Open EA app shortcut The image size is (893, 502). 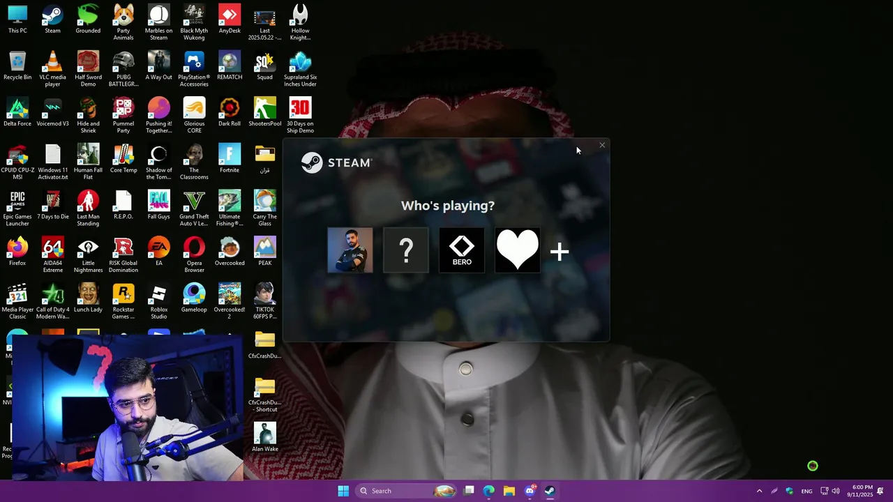click(x=158, y=252)
